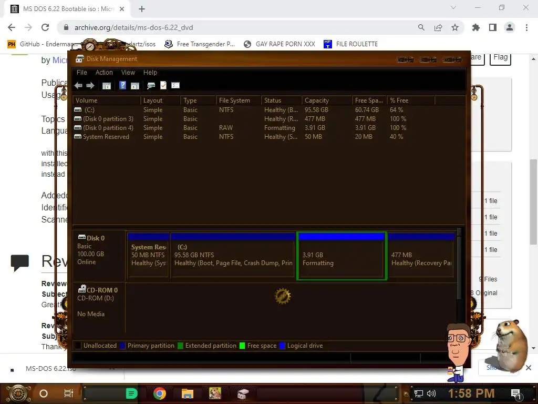Toggle the Show/Hide Action Pane toolbar icon
This screenshot has width=538, height=404.
[x=135, y=86]
